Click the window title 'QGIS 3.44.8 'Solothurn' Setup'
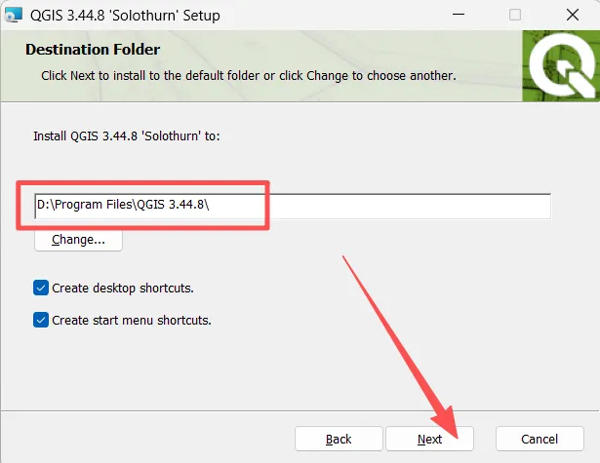This screenshot has width=600, height=463. [x=125, y=16]
